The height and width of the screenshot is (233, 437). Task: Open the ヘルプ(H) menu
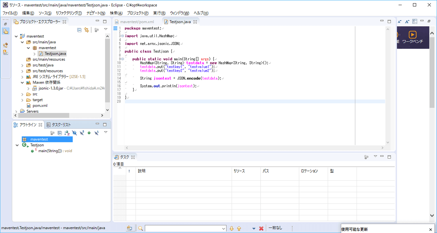click(x=201, y=13)
